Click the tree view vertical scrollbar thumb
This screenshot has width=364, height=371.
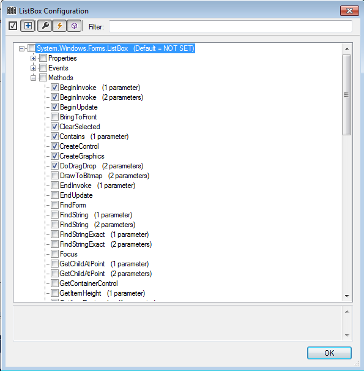click(346, 95)
